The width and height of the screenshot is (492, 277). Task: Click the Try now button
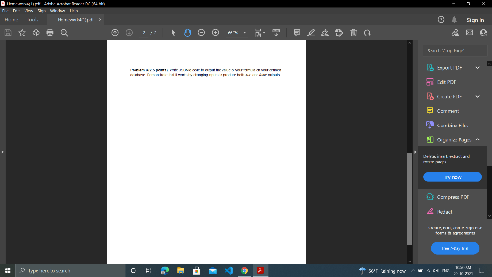452,177
